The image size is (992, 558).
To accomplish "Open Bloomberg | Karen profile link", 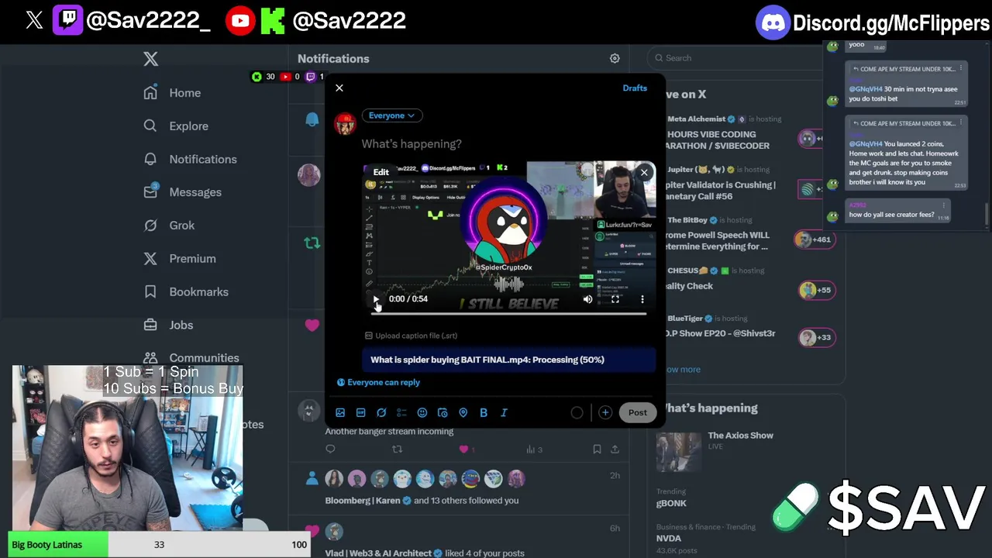I will tap(363, 501).
